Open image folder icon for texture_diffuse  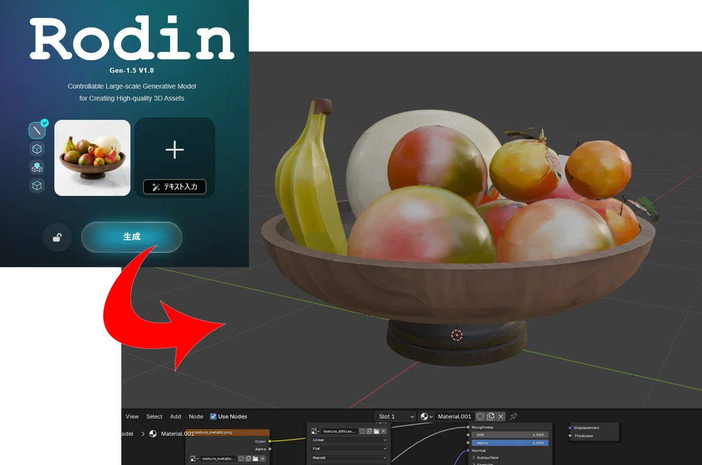tap(376, 431)
